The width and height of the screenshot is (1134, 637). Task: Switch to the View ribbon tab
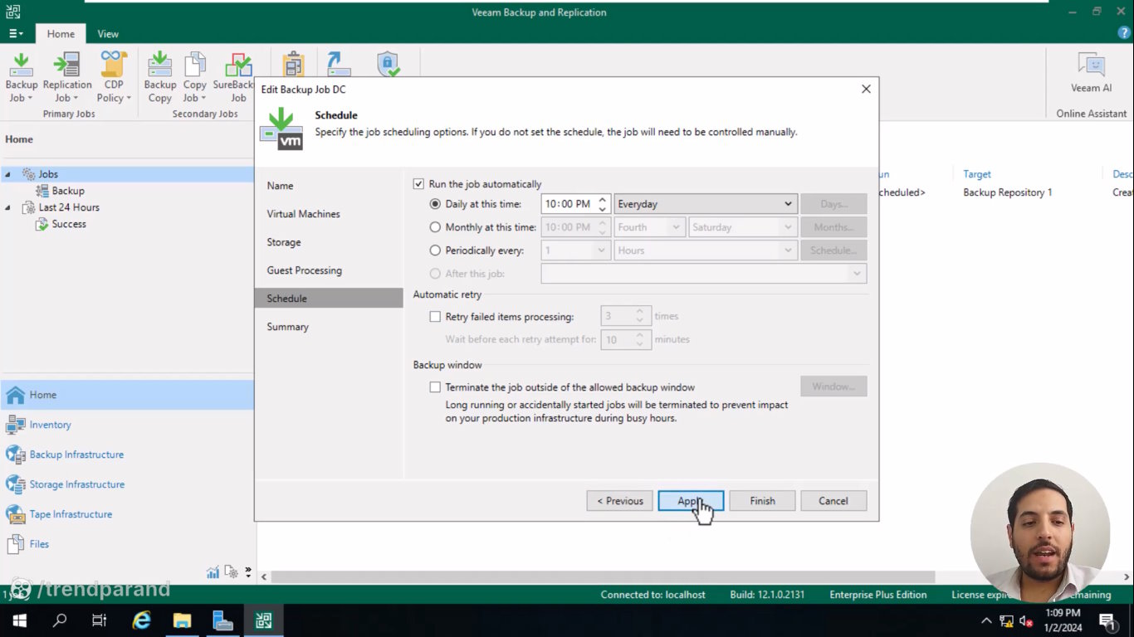click(x=108, y=34)
